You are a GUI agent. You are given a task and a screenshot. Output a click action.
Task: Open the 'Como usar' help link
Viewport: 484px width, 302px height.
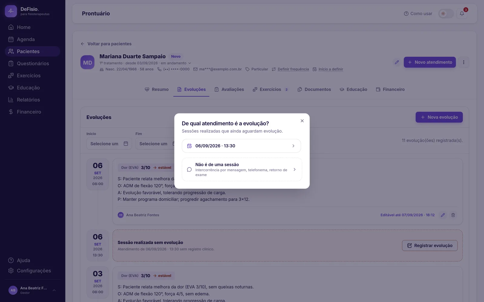[418, 14]
